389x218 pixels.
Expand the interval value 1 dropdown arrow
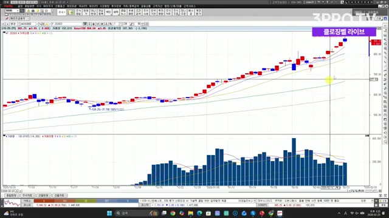120,24
